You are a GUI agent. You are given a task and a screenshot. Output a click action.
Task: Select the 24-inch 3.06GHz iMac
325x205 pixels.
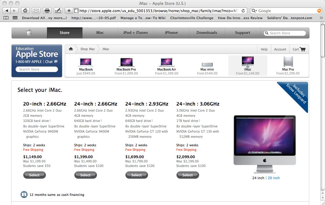[188, 175]
